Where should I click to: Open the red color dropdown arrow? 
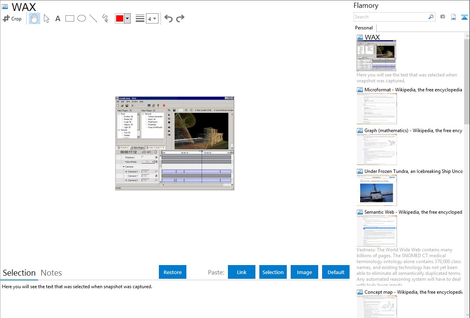click(x=127, y=18)
